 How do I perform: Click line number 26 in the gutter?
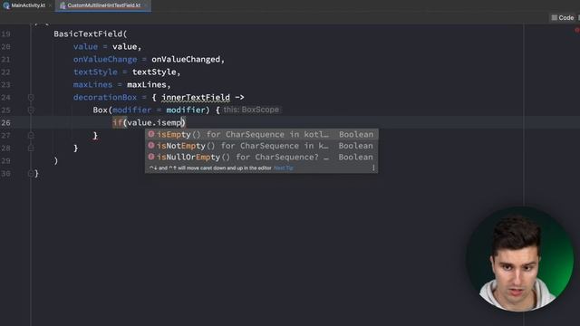coord(6,123)
